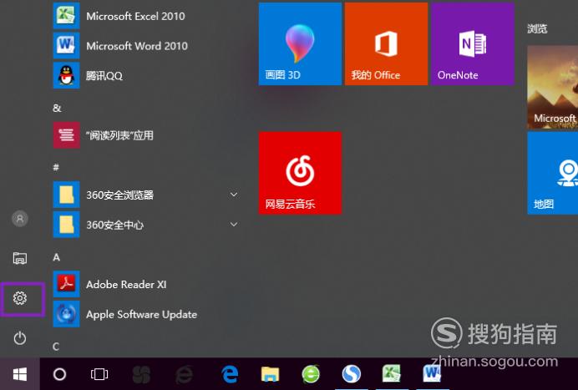Open the 我的 Office tile
The width and height of the screenshot is (578, 390).
386,44
